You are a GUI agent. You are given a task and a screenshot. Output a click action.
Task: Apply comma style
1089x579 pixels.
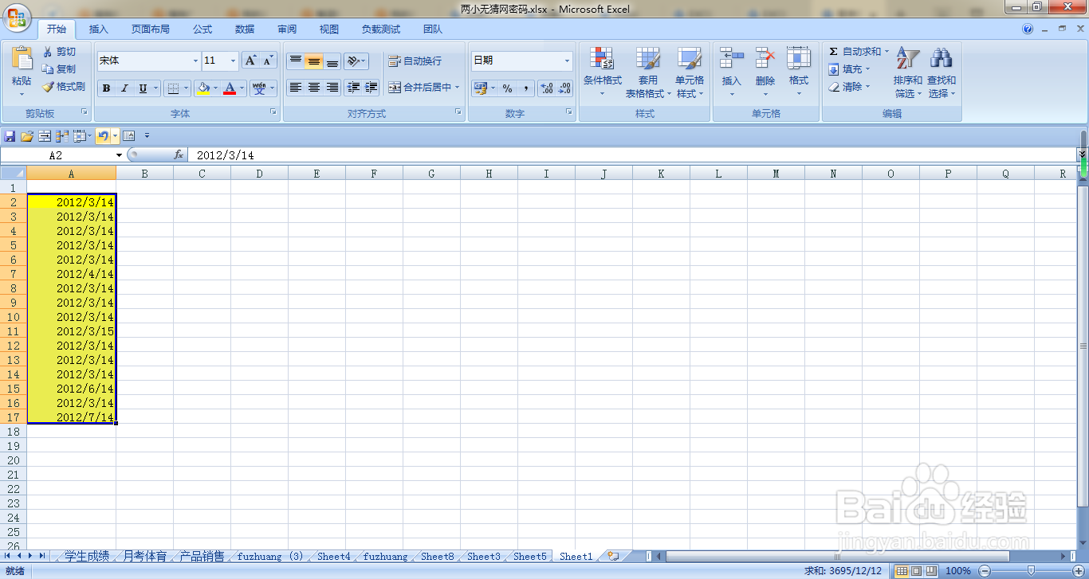click(525, 88)
